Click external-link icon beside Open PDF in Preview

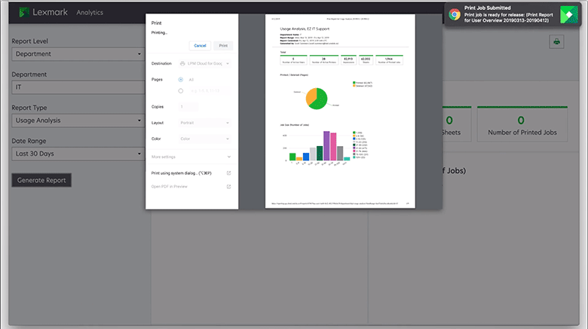pyautogui.click(x=228, y=186)
